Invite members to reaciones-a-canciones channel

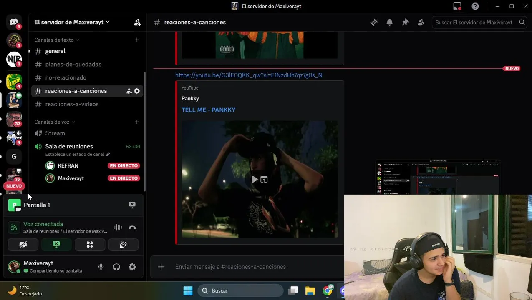tap(129, 91)
